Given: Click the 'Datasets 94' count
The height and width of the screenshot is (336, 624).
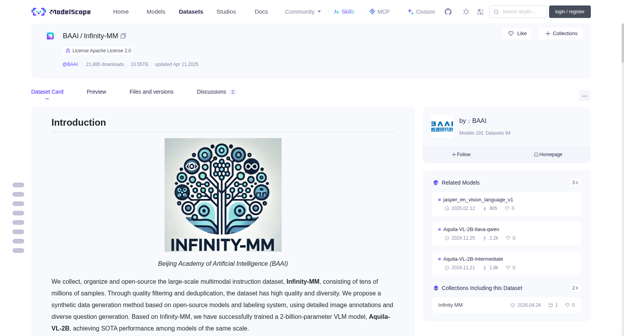Looking at the screenshot, I should tap(498, 133).
